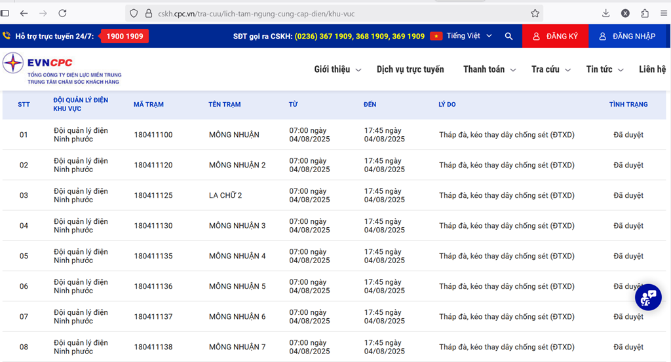Click the EVNCPC logo
This screenshot has height=362, width=671.
62,69
